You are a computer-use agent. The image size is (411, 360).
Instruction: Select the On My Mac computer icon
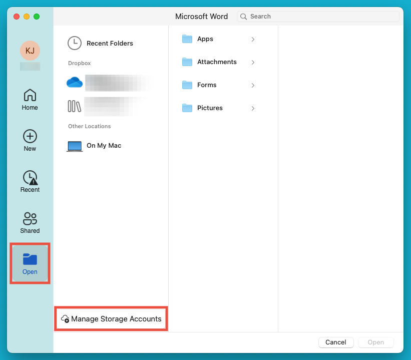pyautogui.click(x=74, y=145)
